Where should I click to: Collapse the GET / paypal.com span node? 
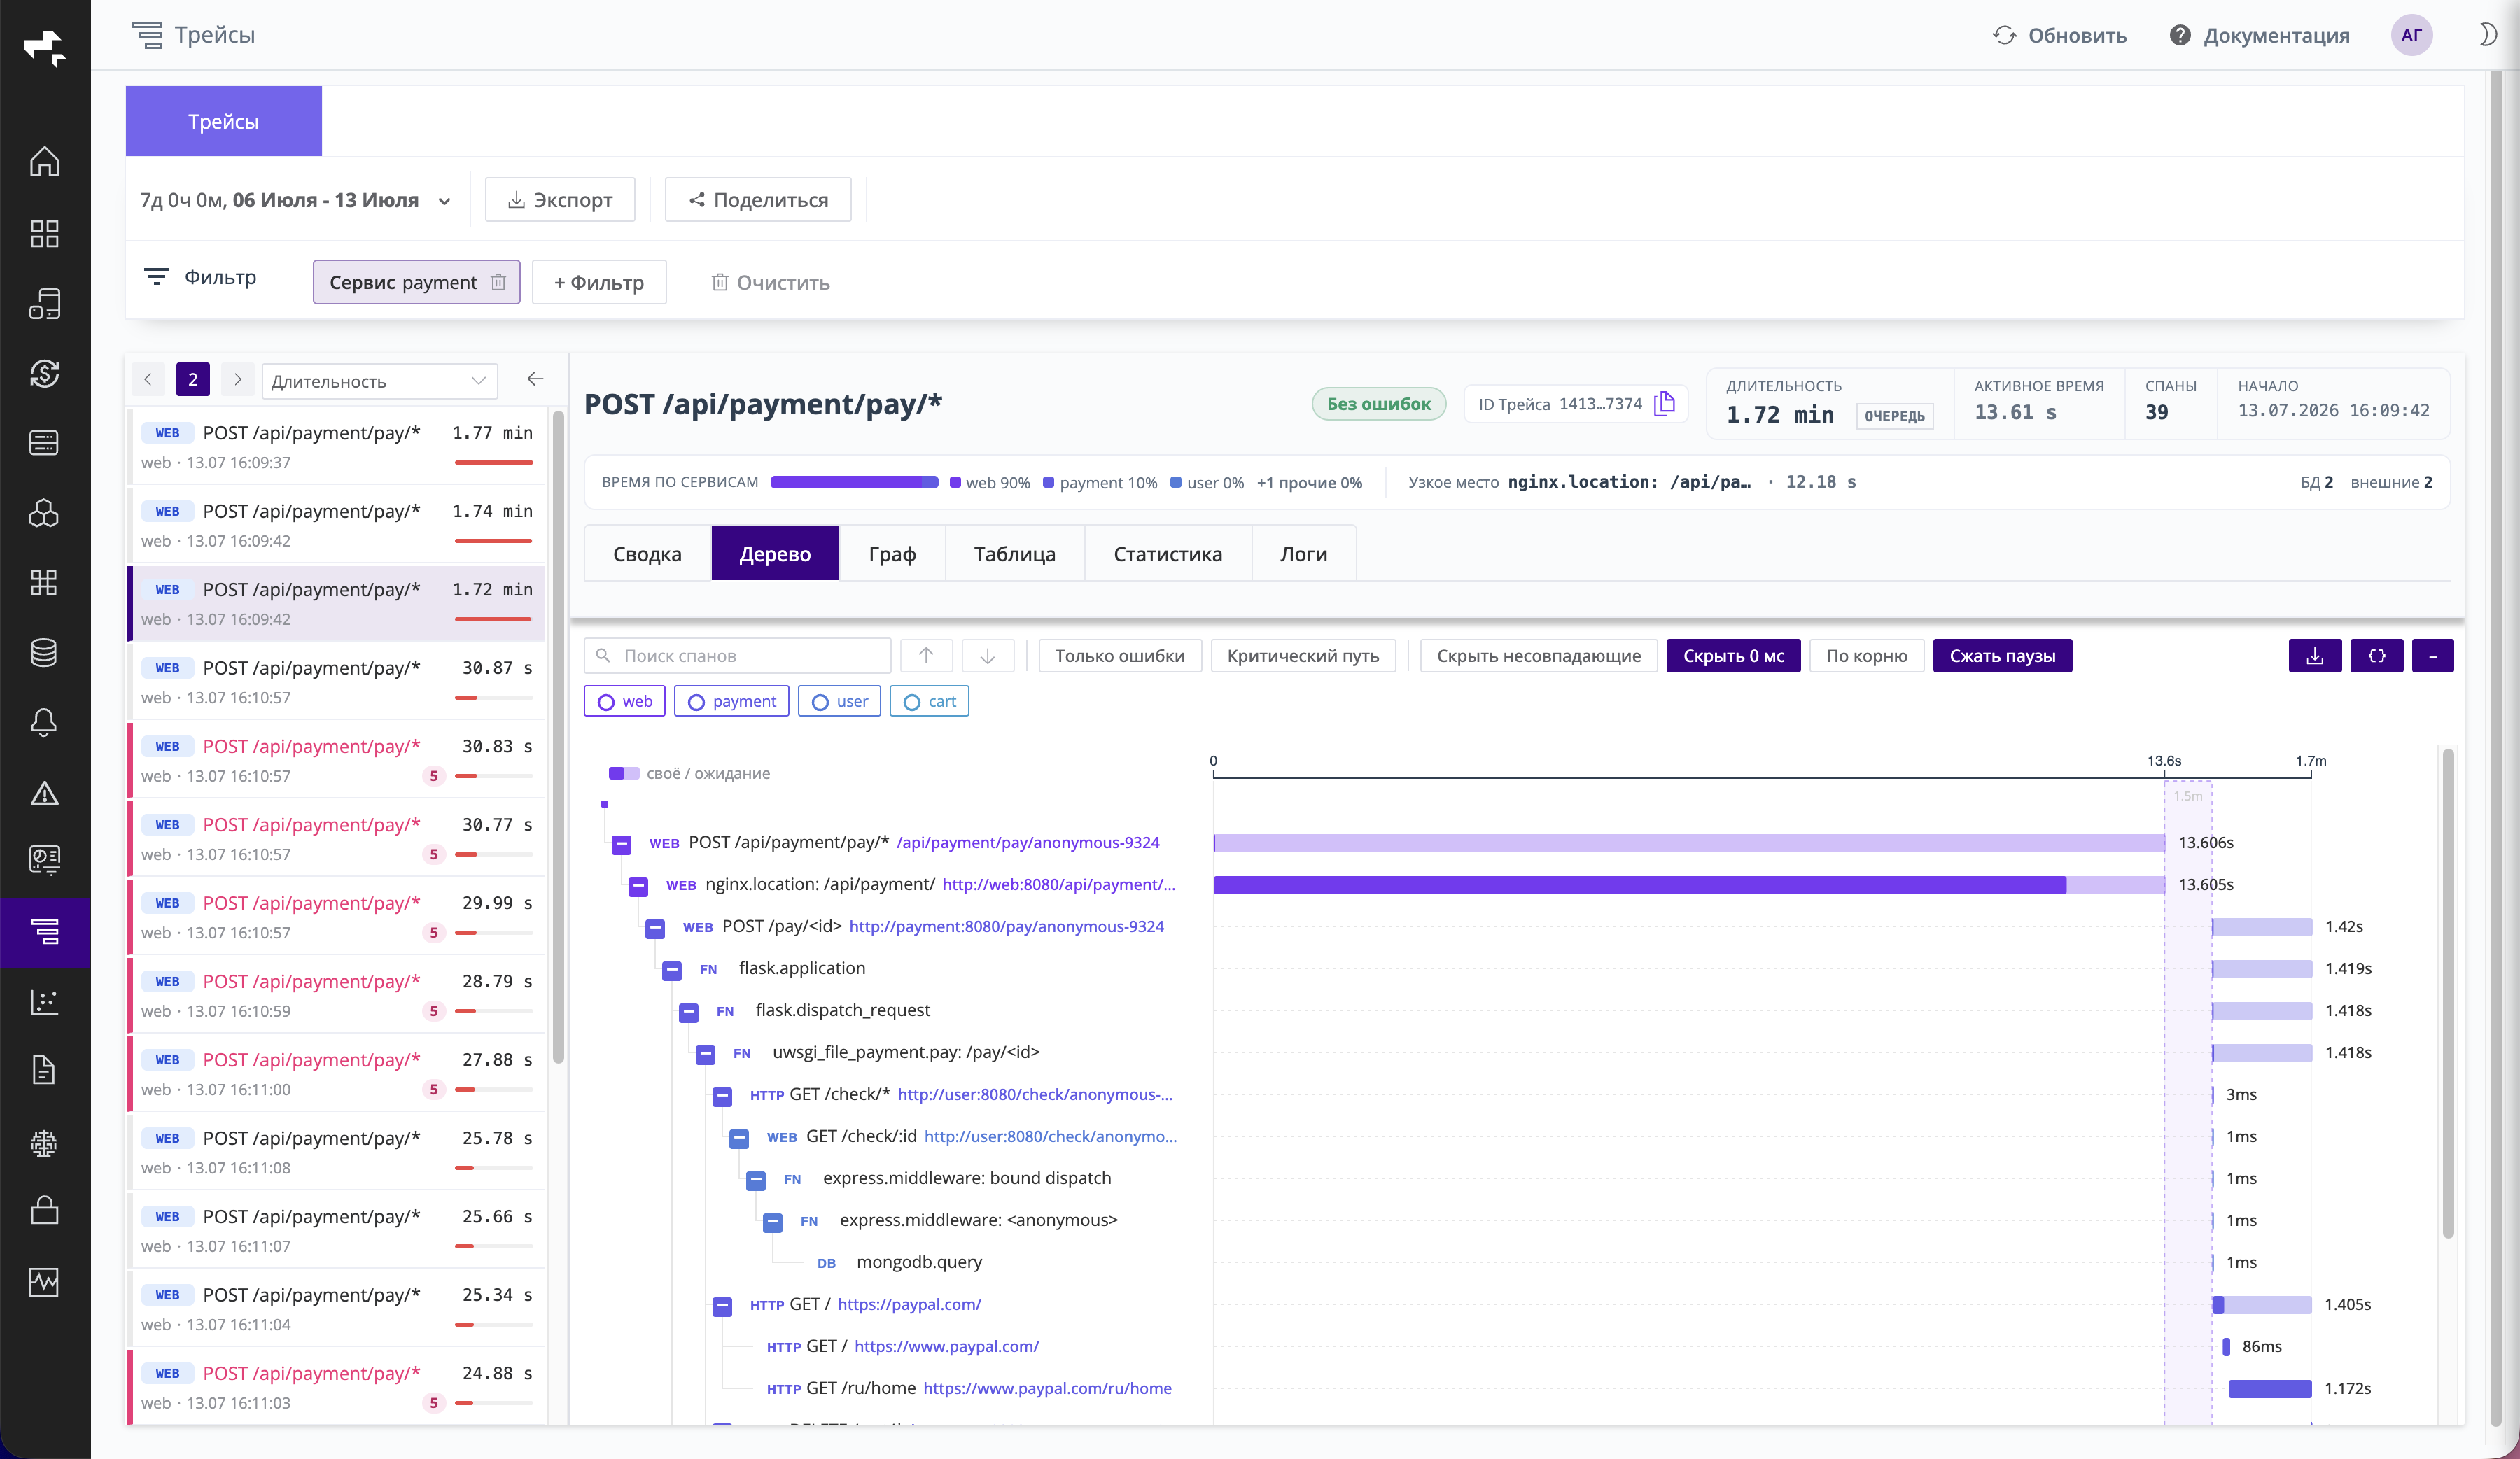(x=722, y=1306)
